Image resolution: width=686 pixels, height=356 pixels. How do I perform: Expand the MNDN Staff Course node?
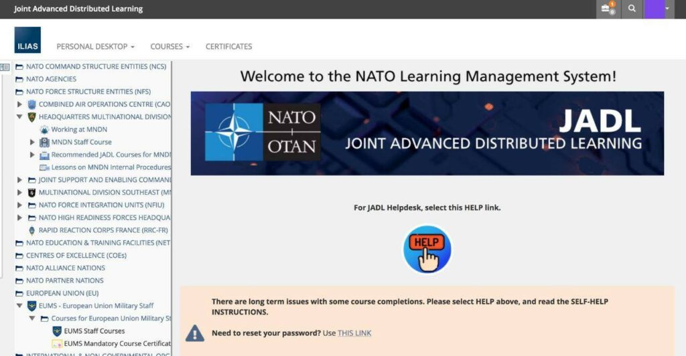pyautogui.click(x=32, y=142)
